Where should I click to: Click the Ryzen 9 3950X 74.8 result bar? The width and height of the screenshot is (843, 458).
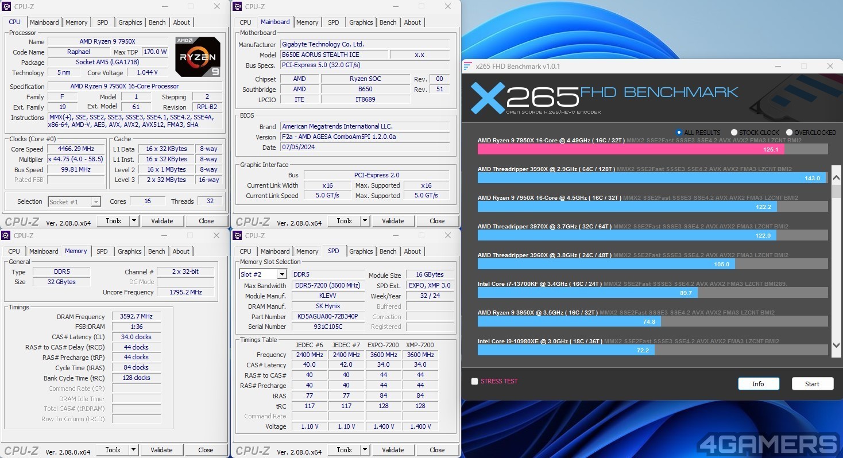click(569, 321)
